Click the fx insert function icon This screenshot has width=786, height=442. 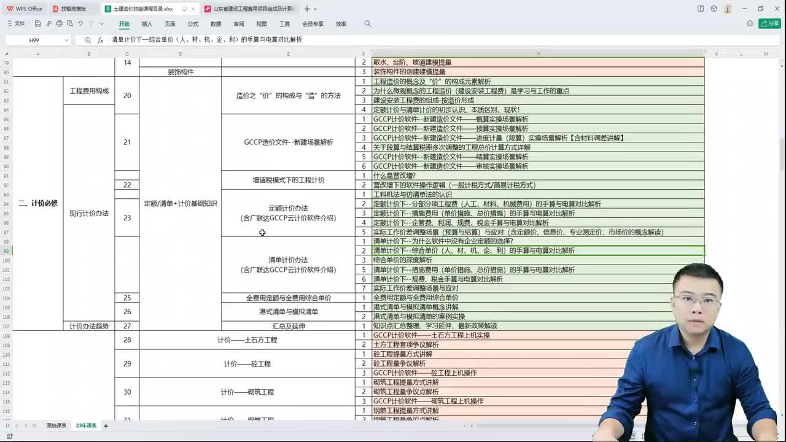click(101, 40)
